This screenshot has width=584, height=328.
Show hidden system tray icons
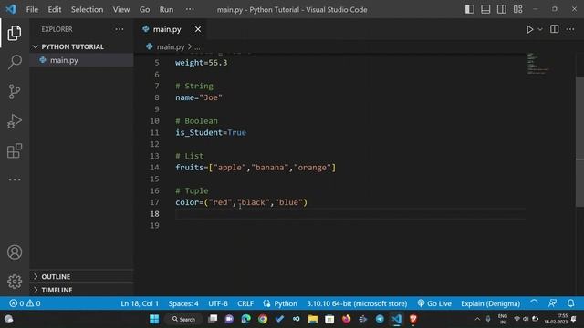click(477, 319)
